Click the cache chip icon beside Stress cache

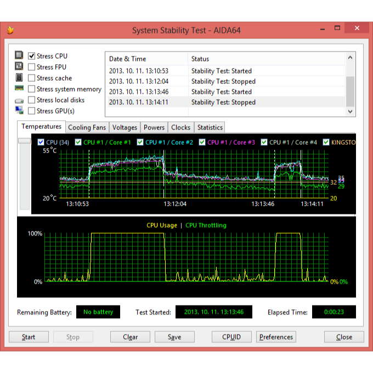19,77
